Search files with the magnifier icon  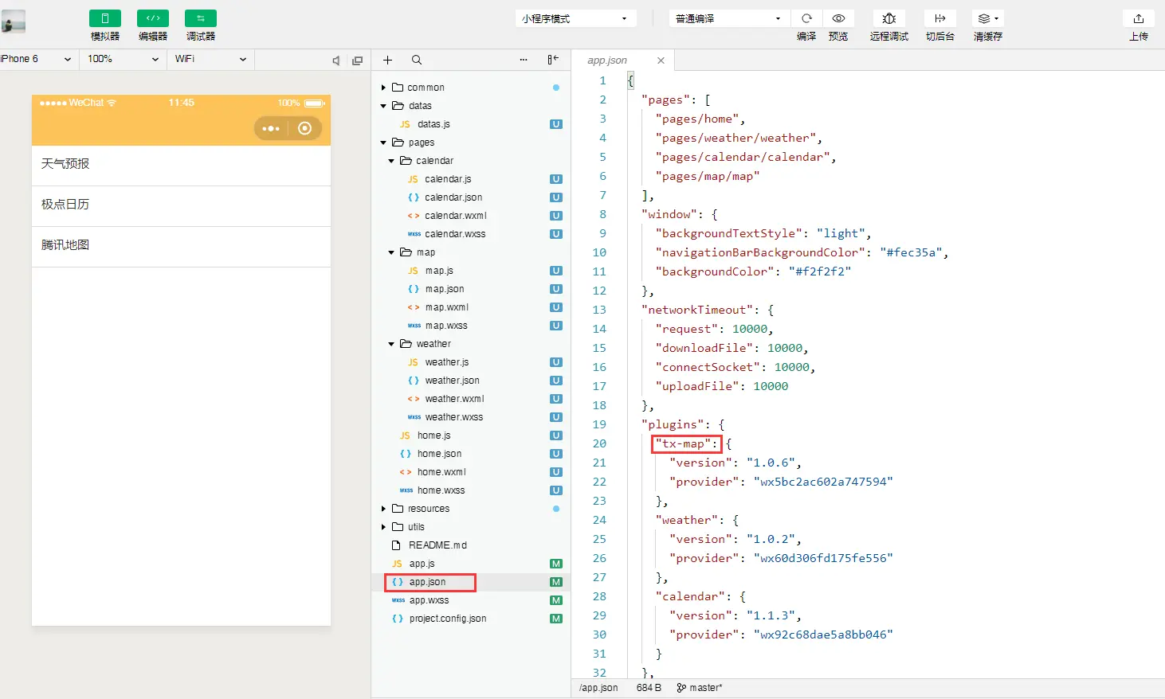pyautogui.click(x=417, y=60)
